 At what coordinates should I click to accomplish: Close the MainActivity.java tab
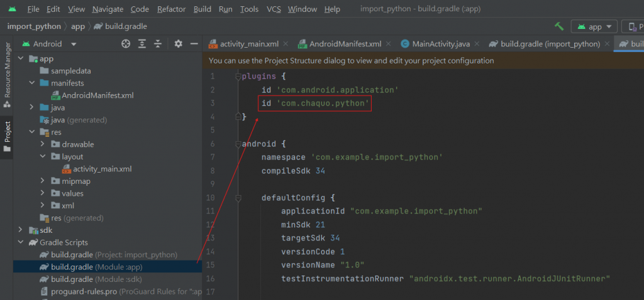click(x=477, y=44)
